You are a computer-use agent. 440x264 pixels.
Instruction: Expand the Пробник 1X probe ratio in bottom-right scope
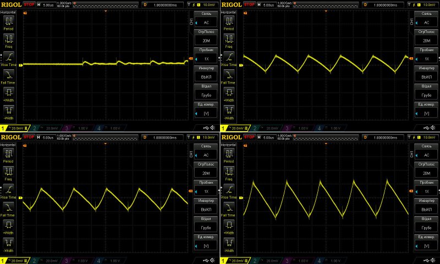coord(426,188)
